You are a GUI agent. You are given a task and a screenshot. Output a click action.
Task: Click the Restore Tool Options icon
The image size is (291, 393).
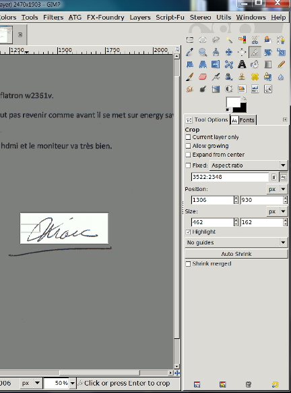coord(222,384)
